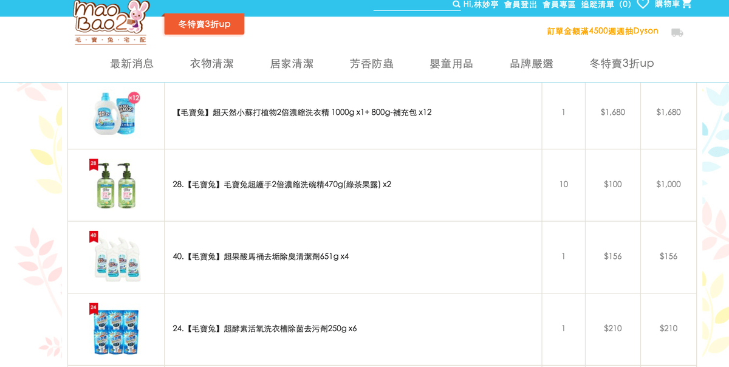This screenshot has width=729, height=367.
Task: Click the delivery truck icon
Action: [677, 32]
